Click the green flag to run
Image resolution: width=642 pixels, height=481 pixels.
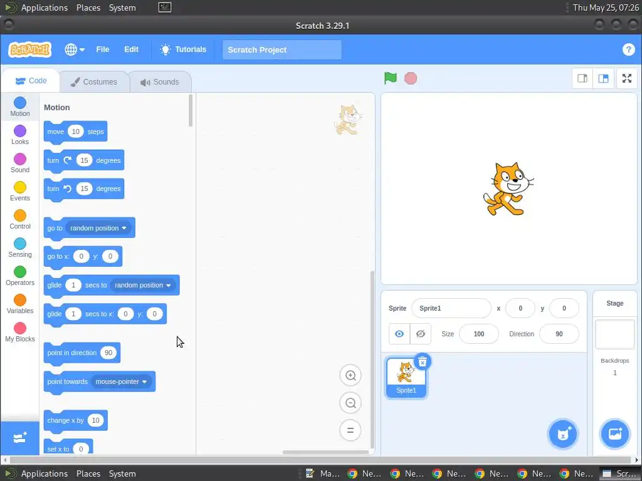point(390,78)
